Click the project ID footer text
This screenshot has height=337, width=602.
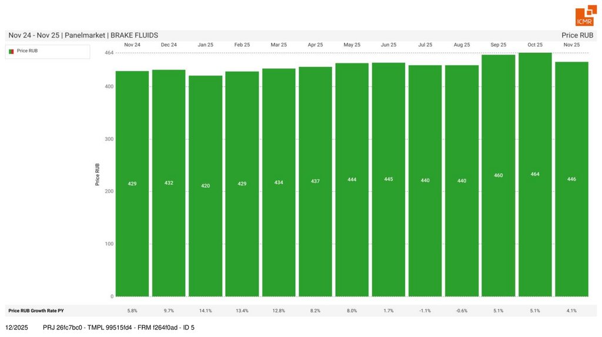click(x=118, y=327)
